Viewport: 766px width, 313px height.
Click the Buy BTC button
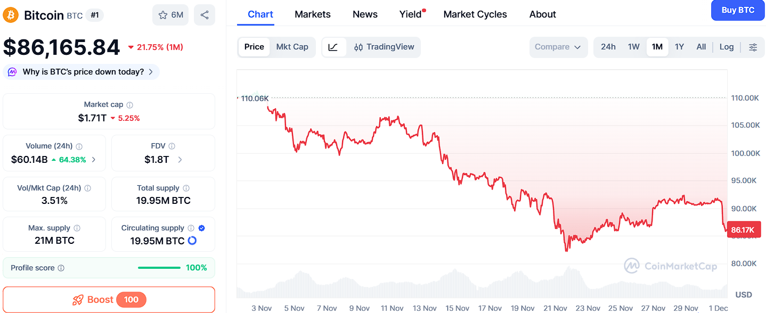pos(737,10)
